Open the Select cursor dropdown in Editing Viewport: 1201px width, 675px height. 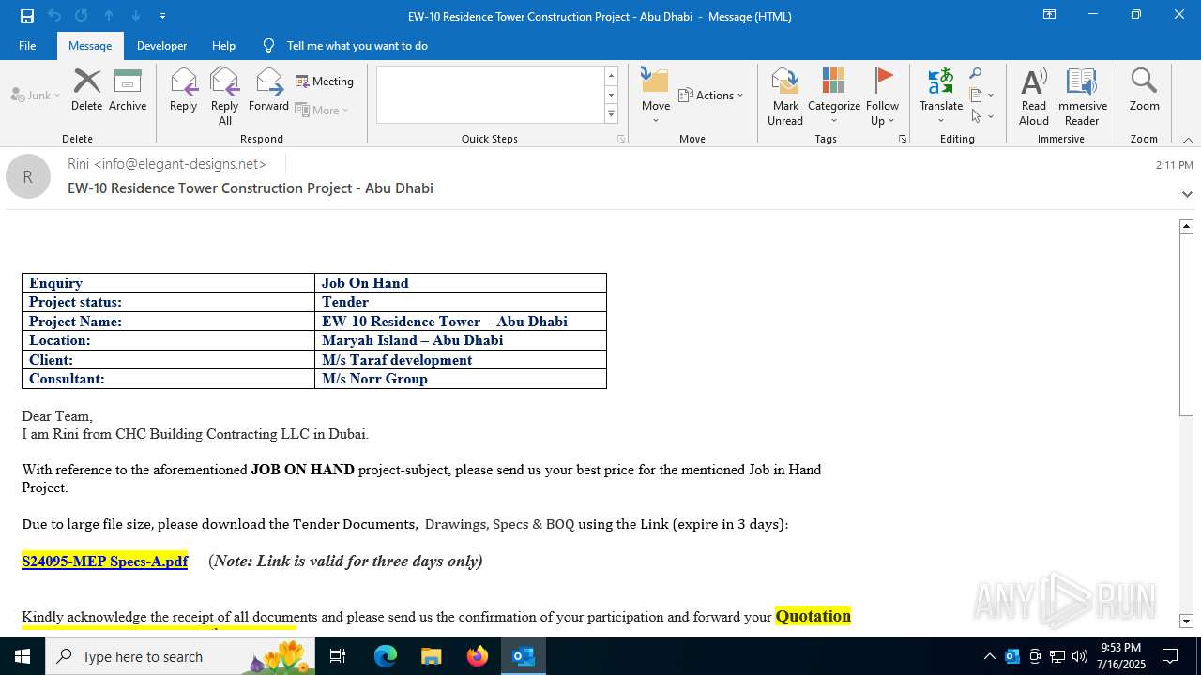click(x=981, y=116)
